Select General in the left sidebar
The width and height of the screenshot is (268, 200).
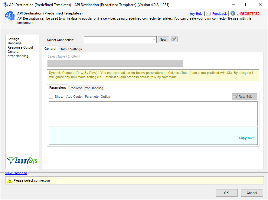(13, 52)
